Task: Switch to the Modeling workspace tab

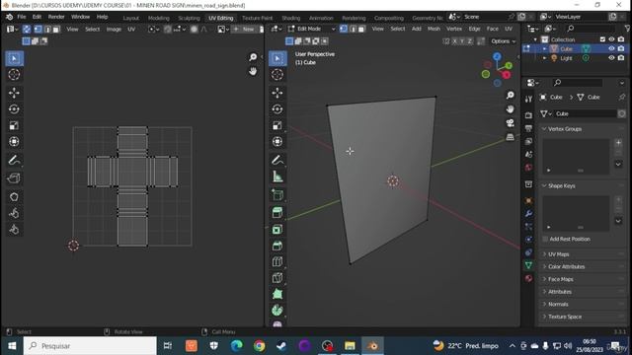Action: tap(158, 18)
